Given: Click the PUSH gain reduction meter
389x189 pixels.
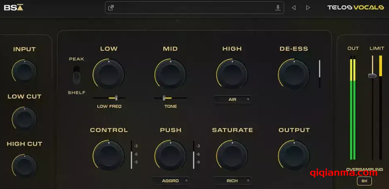Looking at the screenshot, I should [193, 155].
